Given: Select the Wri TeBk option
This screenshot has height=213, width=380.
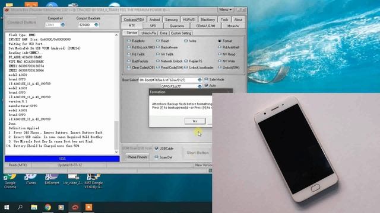Looking at the screenshot, I should [165, 54].
